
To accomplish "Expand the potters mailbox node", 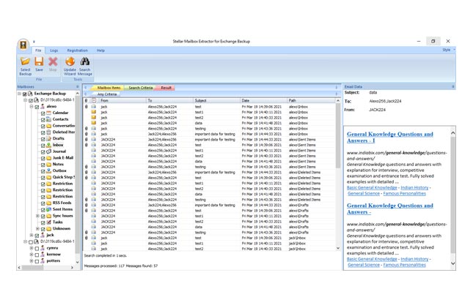I will tap(32, 260).
